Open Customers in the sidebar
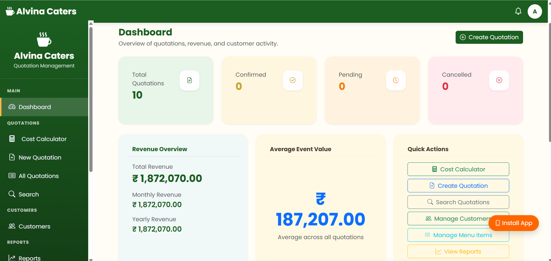This screenshot has height=261, width=551. click(x=44, y=227)
